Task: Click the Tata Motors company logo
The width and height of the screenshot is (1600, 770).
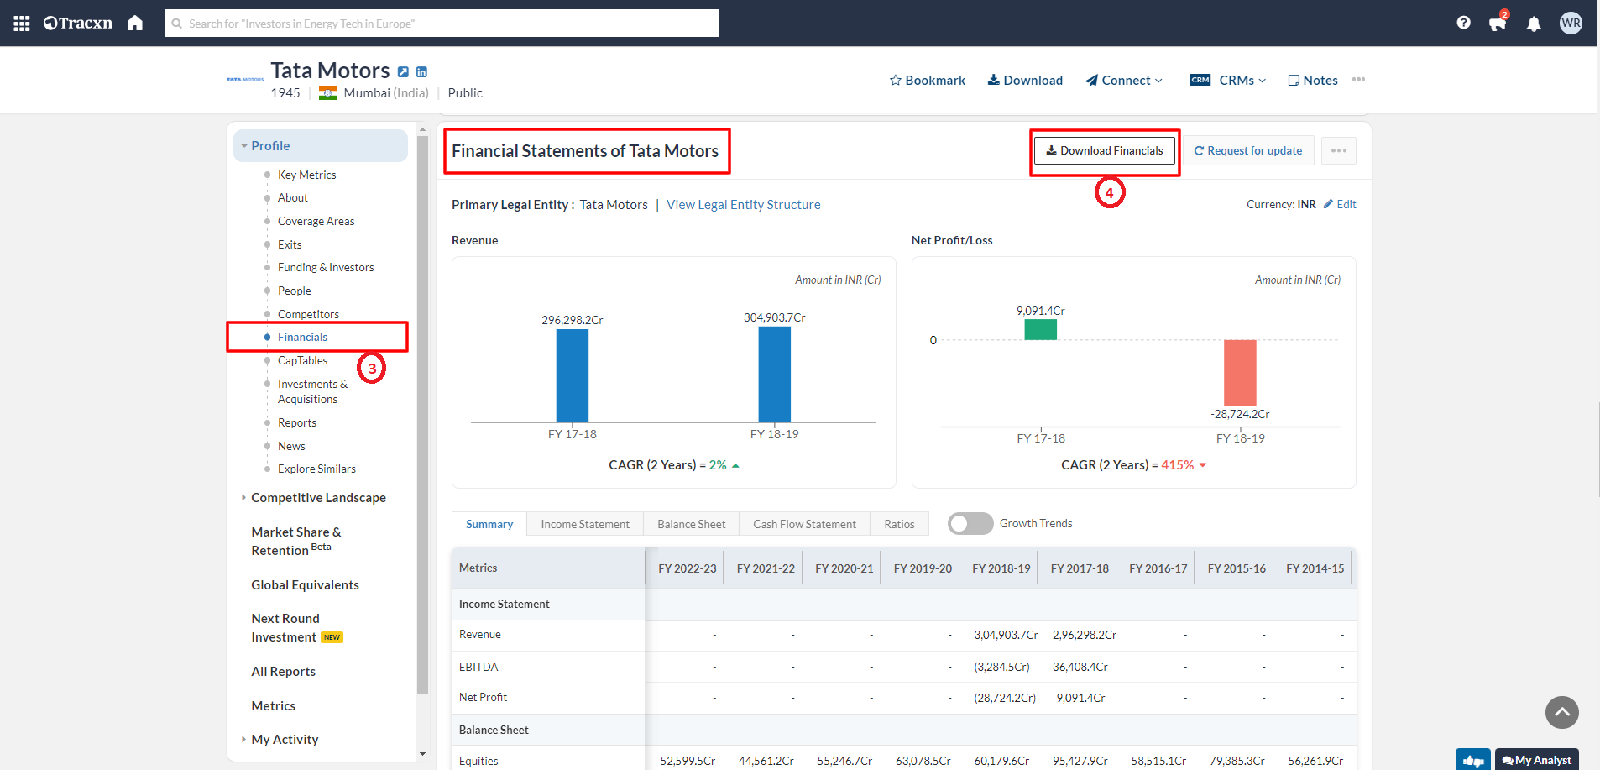Action: coord(245,80)
